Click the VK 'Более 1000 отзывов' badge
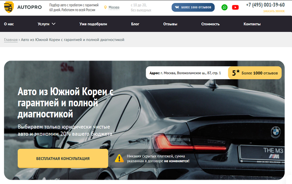292x184 pixels. pyautogui.click(x=193, y=7)
